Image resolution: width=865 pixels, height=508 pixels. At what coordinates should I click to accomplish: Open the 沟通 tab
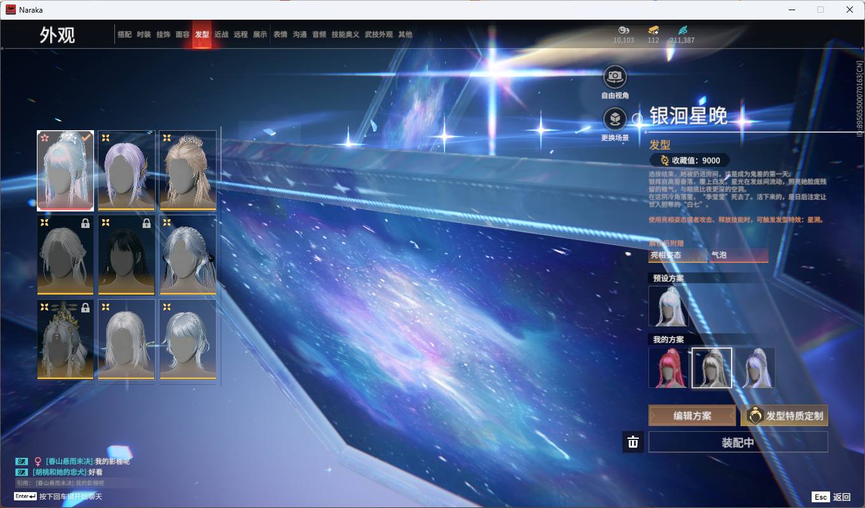(x=300, y=34)
